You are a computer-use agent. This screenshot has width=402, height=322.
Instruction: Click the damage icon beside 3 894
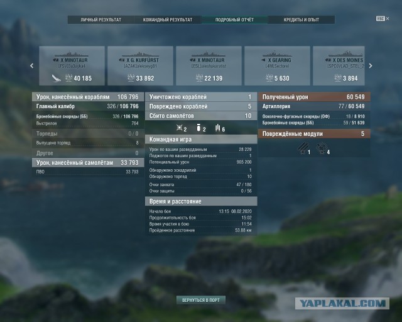[x=338, y=78]
